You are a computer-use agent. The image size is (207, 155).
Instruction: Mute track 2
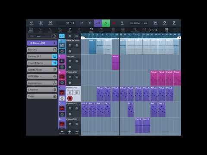click(x=70, y=61)
